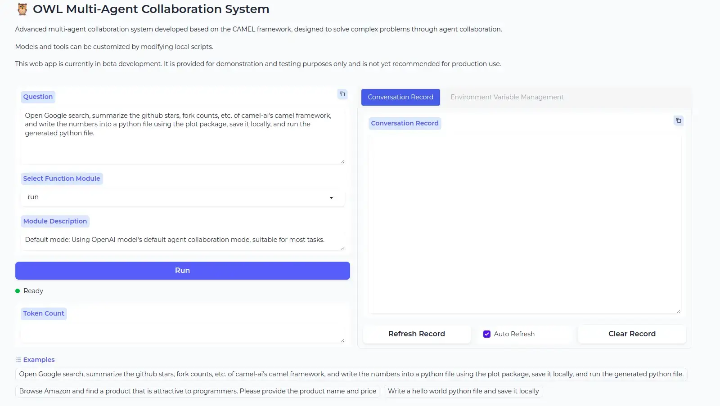Select the Amazon product example prompt

tap(198, 391)
